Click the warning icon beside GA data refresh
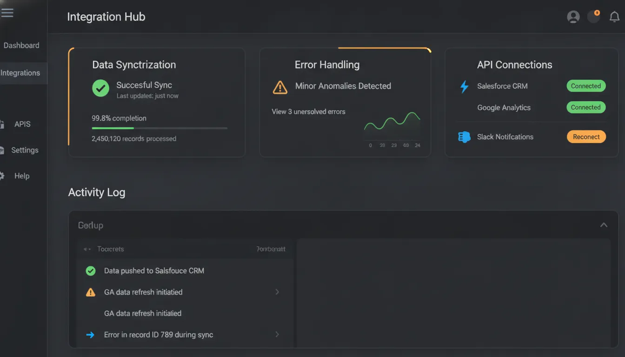The image size is (625, 357). coord(91,292)
